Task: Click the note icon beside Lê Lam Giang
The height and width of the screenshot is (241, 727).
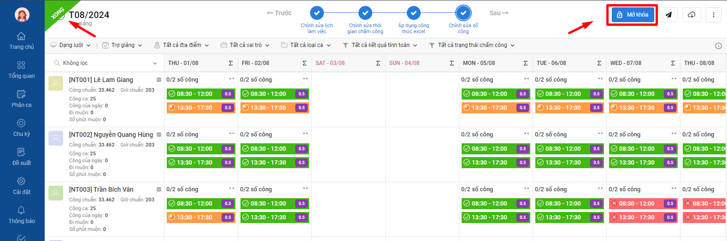Action: point(159,80)
